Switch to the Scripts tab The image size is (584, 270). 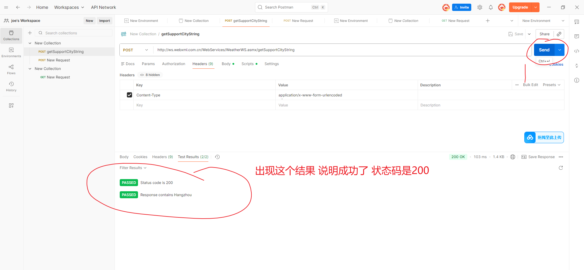pos(250,64)
